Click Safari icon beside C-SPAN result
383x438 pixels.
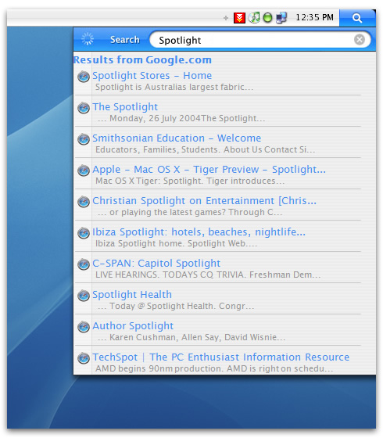click(x=84, y=264)
